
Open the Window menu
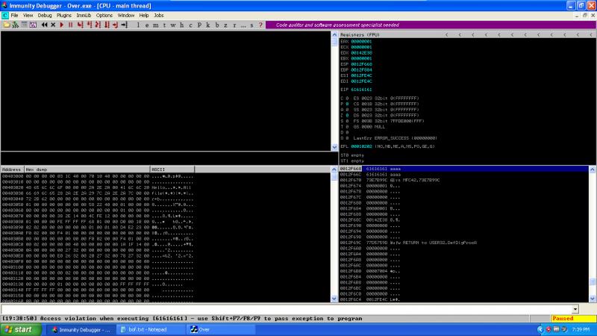[125, 15]
